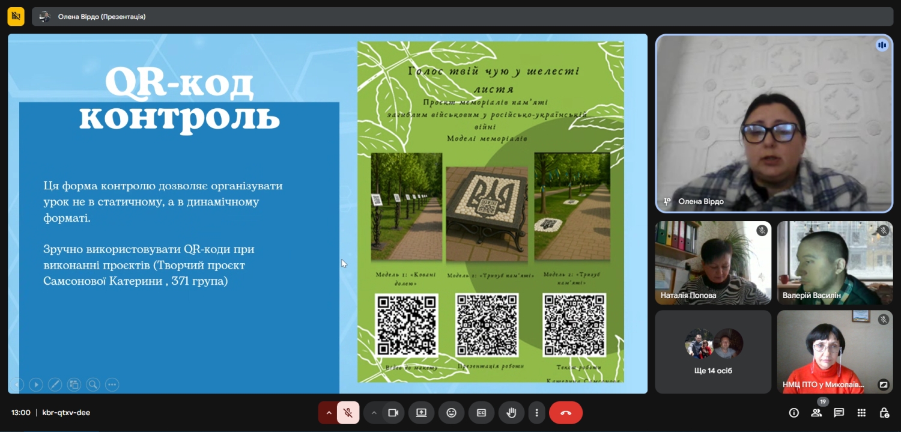This screenshot has height=432, width=901.
Task: Click the 'Ще 14 осіб' participants tile
Action: pos(713,351)
